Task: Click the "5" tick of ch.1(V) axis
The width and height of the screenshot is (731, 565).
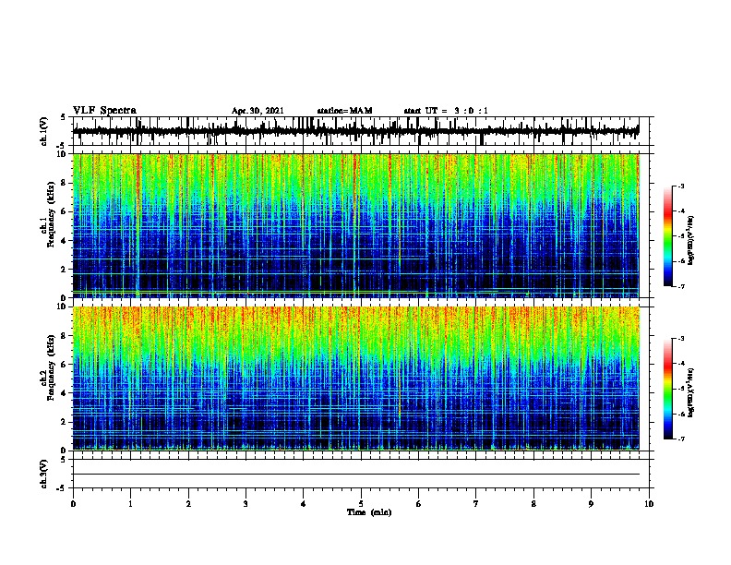Action: pos(64,117)
